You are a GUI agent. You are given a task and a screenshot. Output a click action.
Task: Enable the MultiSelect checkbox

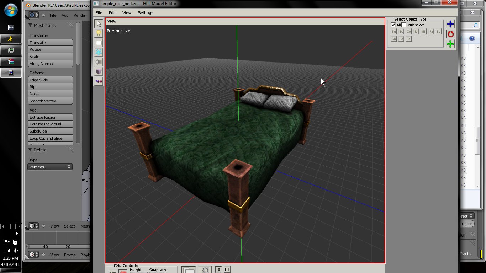[404, 25]
